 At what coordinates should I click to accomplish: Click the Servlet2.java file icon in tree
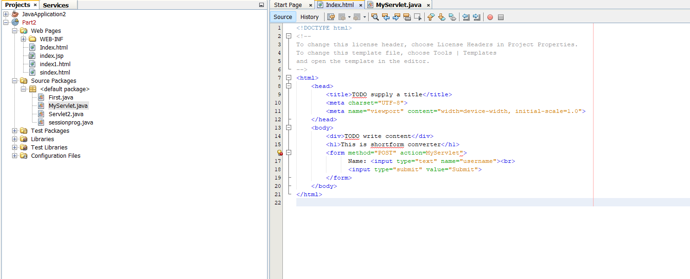[x=41, y=114]
